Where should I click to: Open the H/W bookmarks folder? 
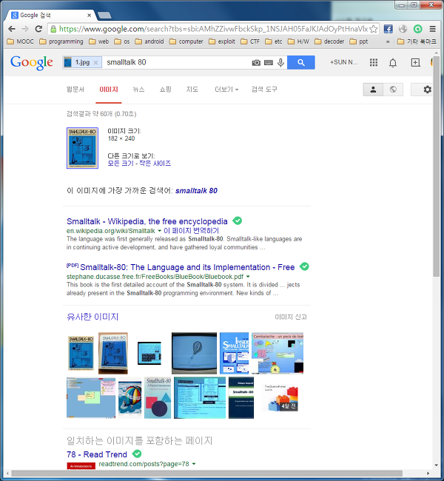point(298,41)
